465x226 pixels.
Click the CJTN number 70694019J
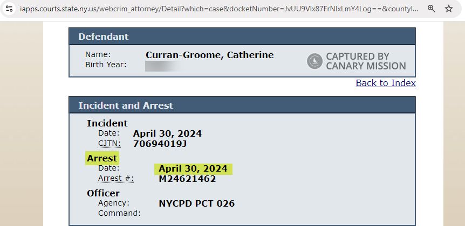(x=160, y=144)
